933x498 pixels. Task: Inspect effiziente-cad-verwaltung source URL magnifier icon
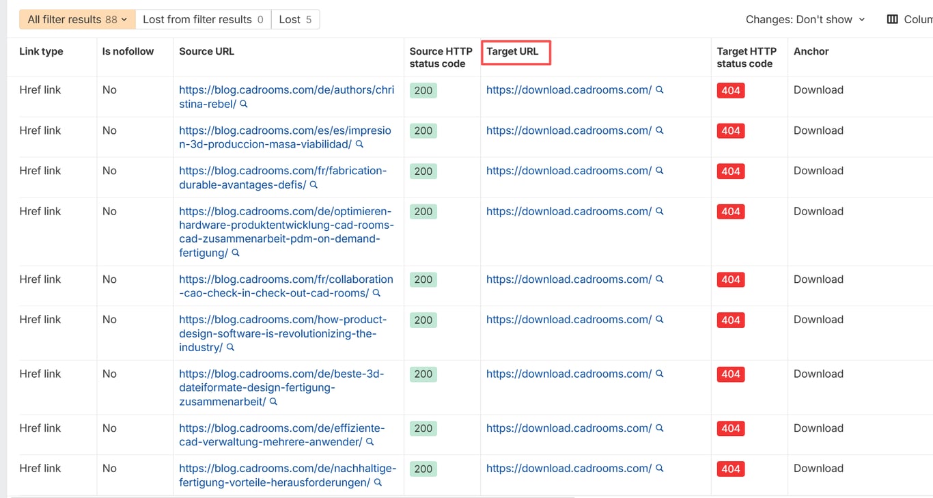(x=370, y=443)
